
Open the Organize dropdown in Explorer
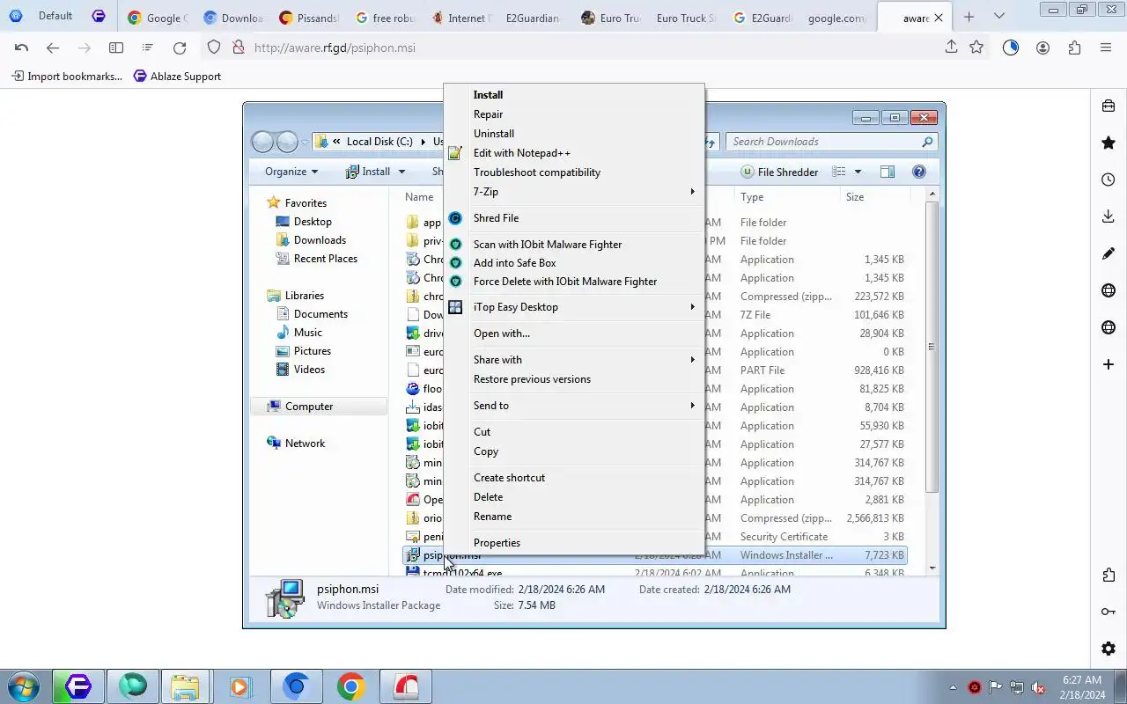tap(291, 172)
